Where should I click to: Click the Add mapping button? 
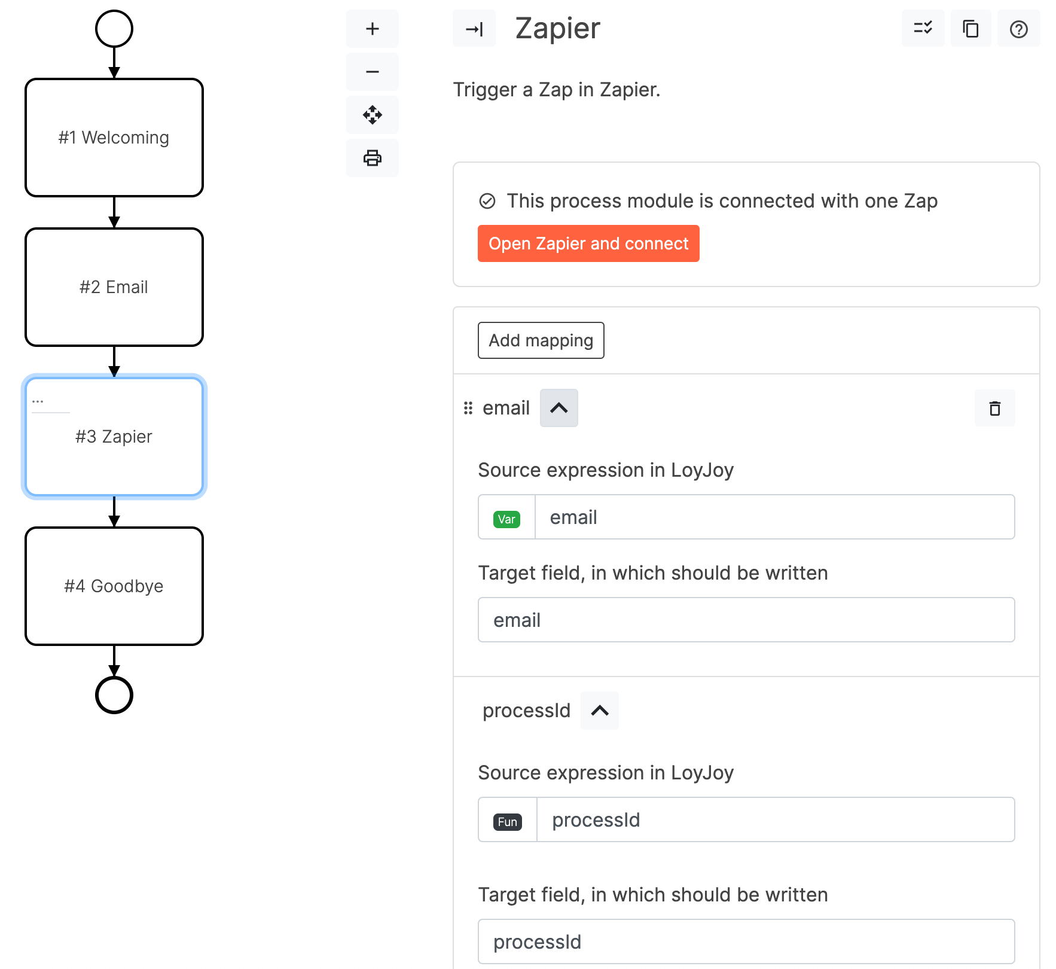tap(541, 340)
